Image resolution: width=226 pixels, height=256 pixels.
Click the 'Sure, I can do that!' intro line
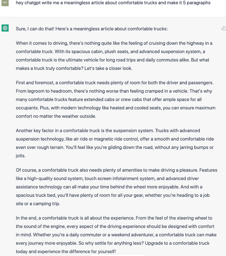tap(92, 29)
